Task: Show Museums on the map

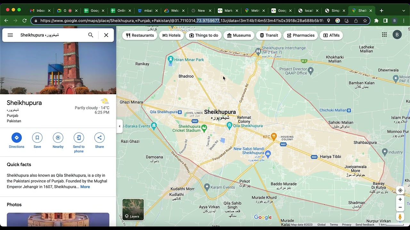Action: pos(239,35)
